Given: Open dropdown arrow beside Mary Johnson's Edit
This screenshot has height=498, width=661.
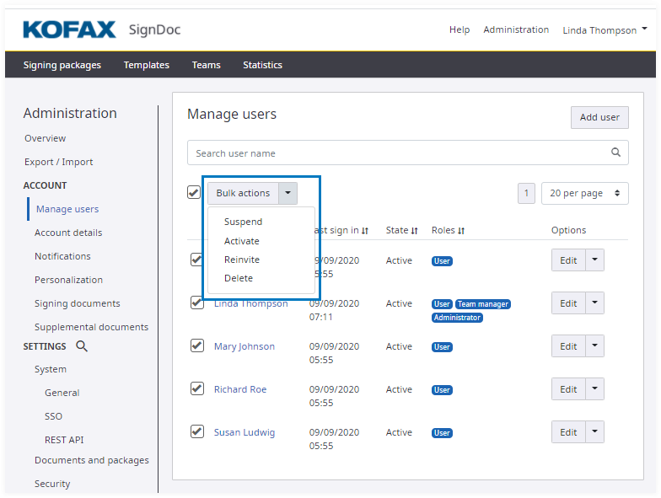Looking at the screenshot, I should pos(595,346).
